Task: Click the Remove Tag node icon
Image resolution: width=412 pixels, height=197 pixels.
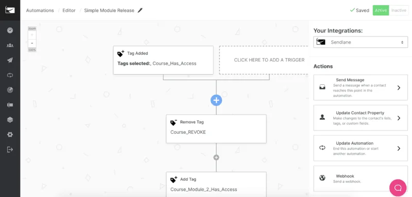Action: (174, 122)
